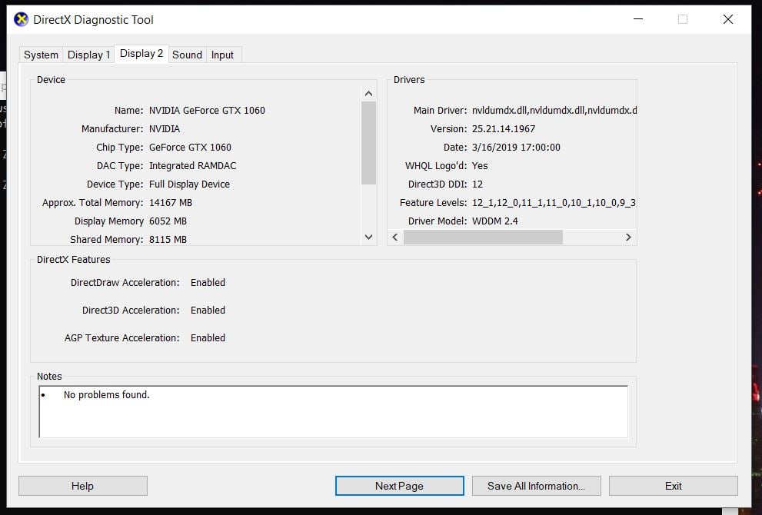Click AGP Texture Acceleration Enabled value
Image resolution: width=762 pixels, height=515 pixels.
(x=208, y=337)
